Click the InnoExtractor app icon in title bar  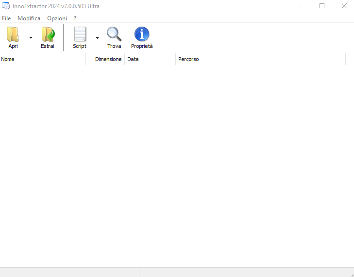click(x=6, y=6)
